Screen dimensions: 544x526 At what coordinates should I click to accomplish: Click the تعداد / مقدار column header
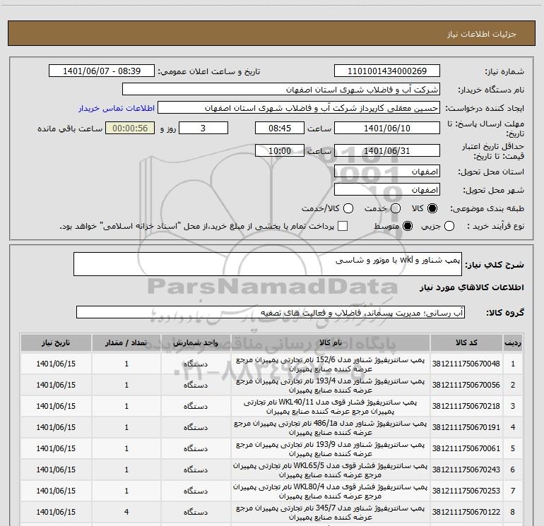click(x=126, y=343)
